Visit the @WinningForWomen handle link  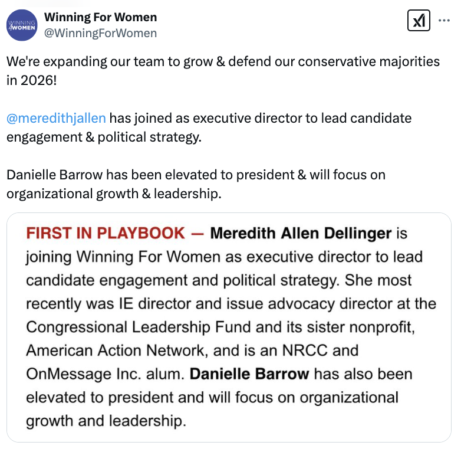click(x=101, y=33)
